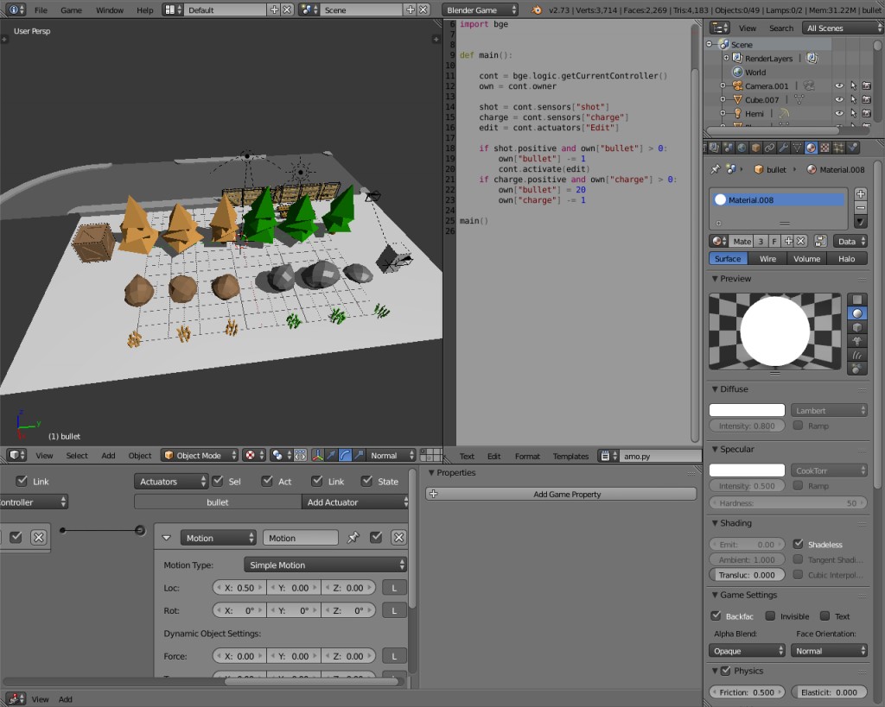This screenshot has width=885, height=707.
Task: Open the Texture checker icon in Properties
Action: coord(825,148)
